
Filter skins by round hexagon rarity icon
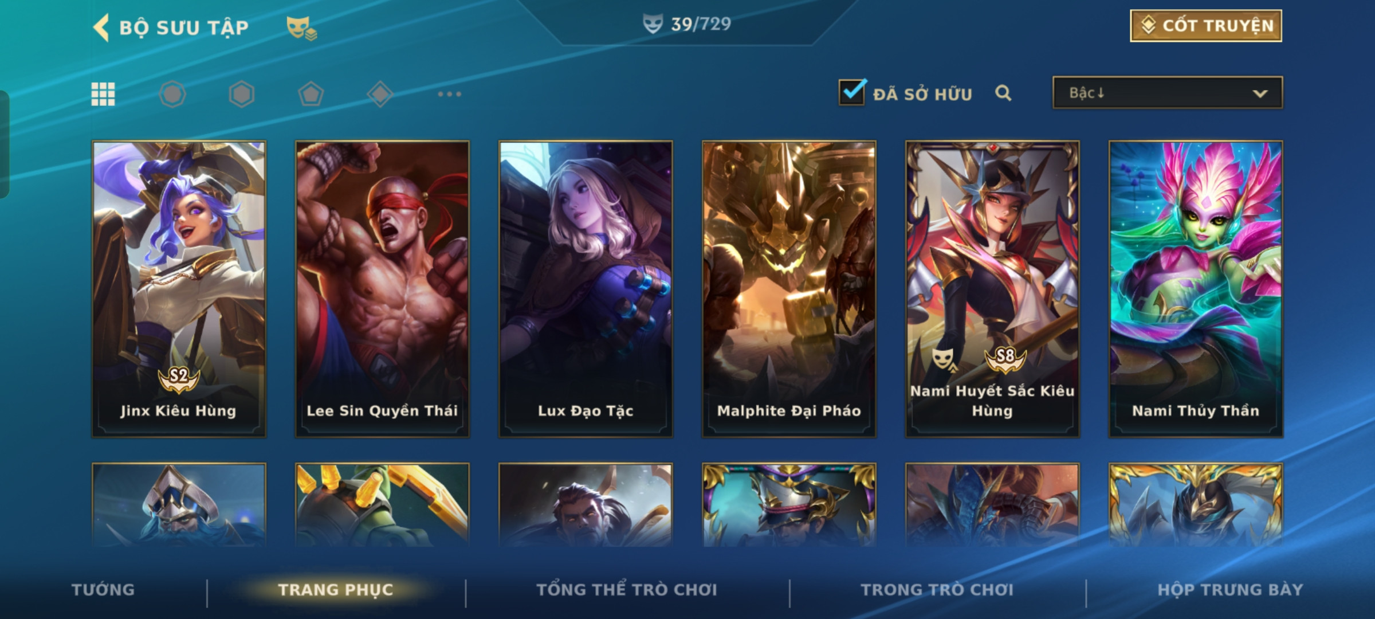coord(172,94)
